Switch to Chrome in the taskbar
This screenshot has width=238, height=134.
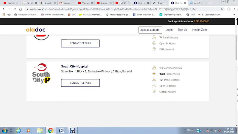tap(51, 131)
